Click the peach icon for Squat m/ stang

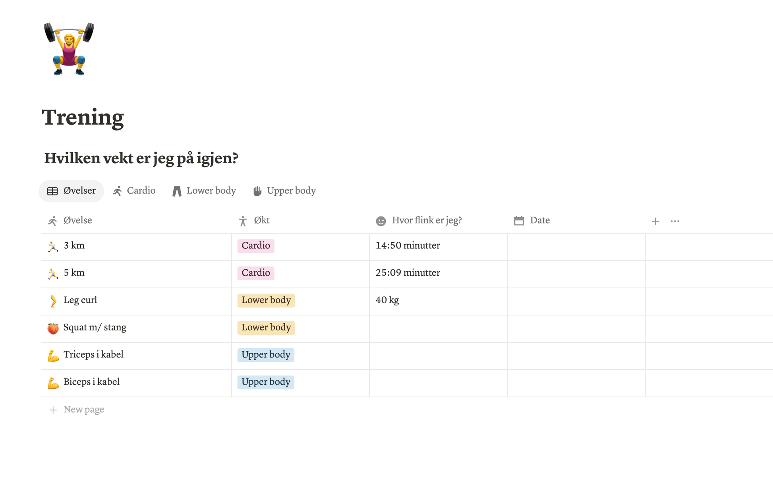53,328
